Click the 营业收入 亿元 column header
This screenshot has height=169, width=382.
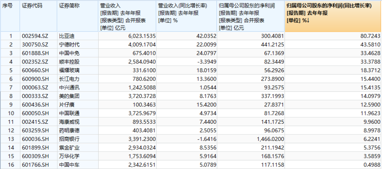pyautogui.click(x=127, y=16)
